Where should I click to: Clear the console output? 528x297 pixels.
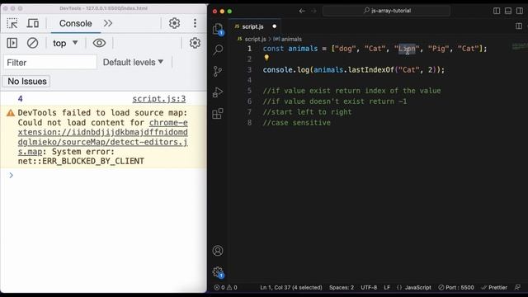pos(32,43)
